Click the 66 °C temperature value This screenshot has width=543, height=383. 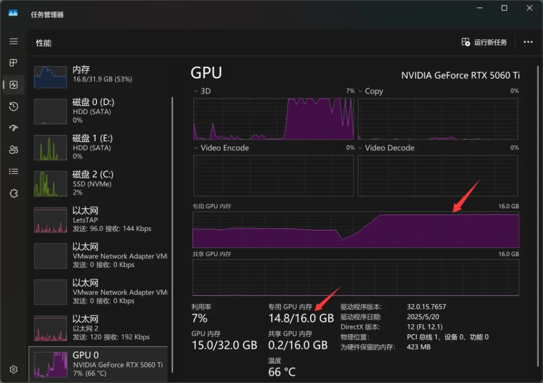[282, 372]
